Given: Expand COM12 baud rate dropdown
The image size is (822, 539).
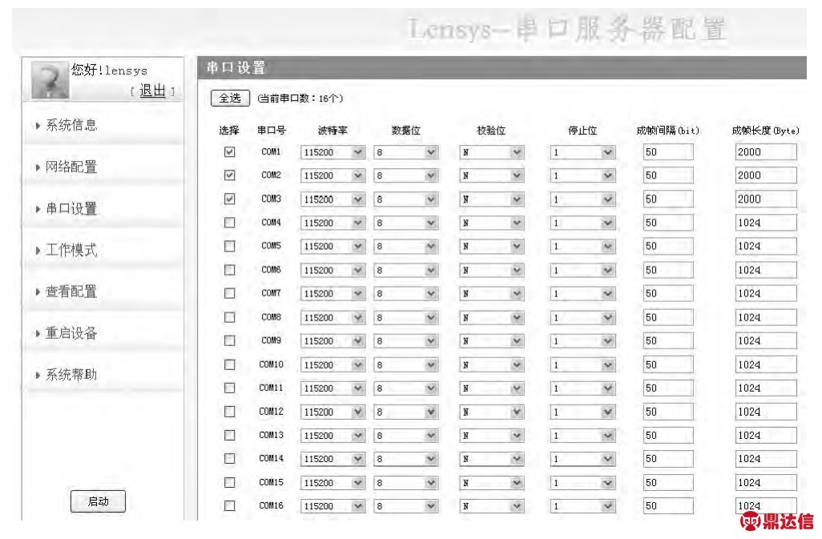Looking at the screenshot, I should click(x=332, y=412).
